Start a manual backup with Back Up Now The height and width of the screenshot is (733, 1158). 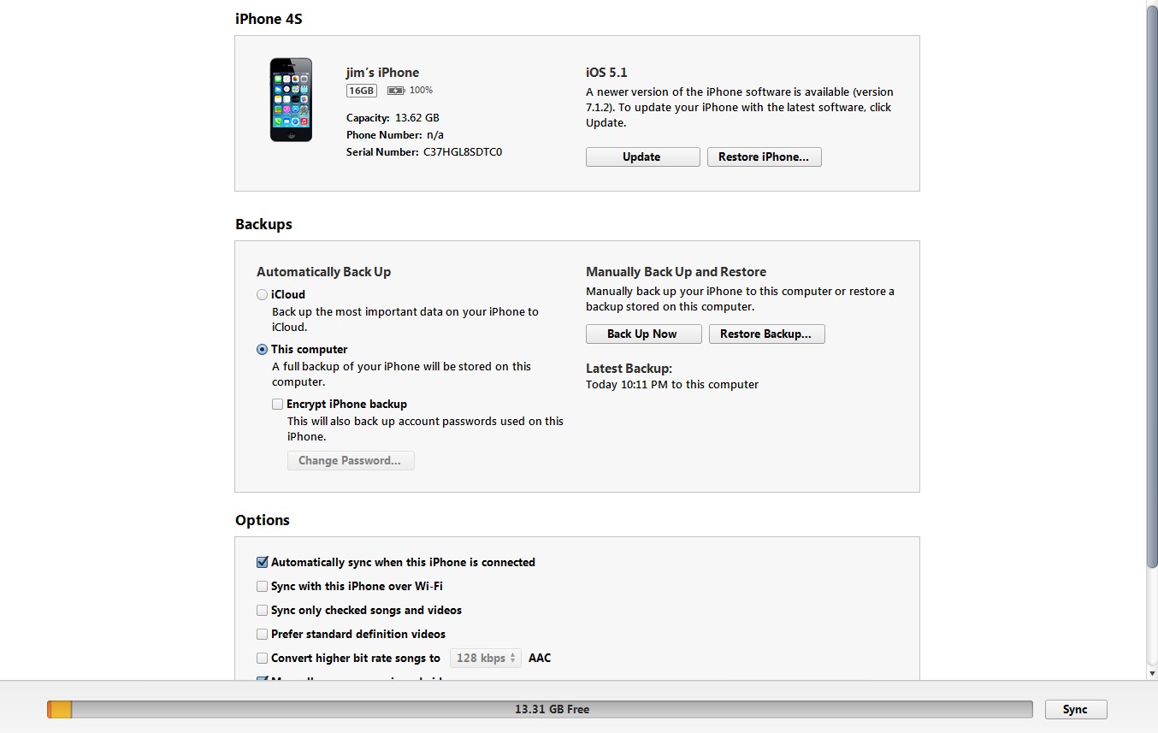(x=643, y=334)
